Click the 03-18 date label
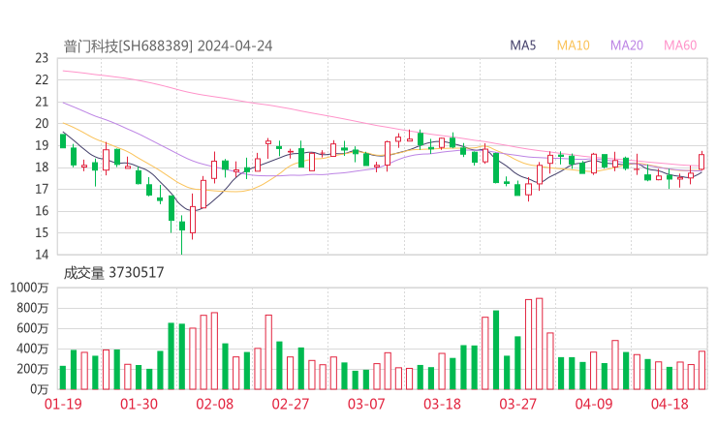The image size is (717, 426). coord(442,404)
